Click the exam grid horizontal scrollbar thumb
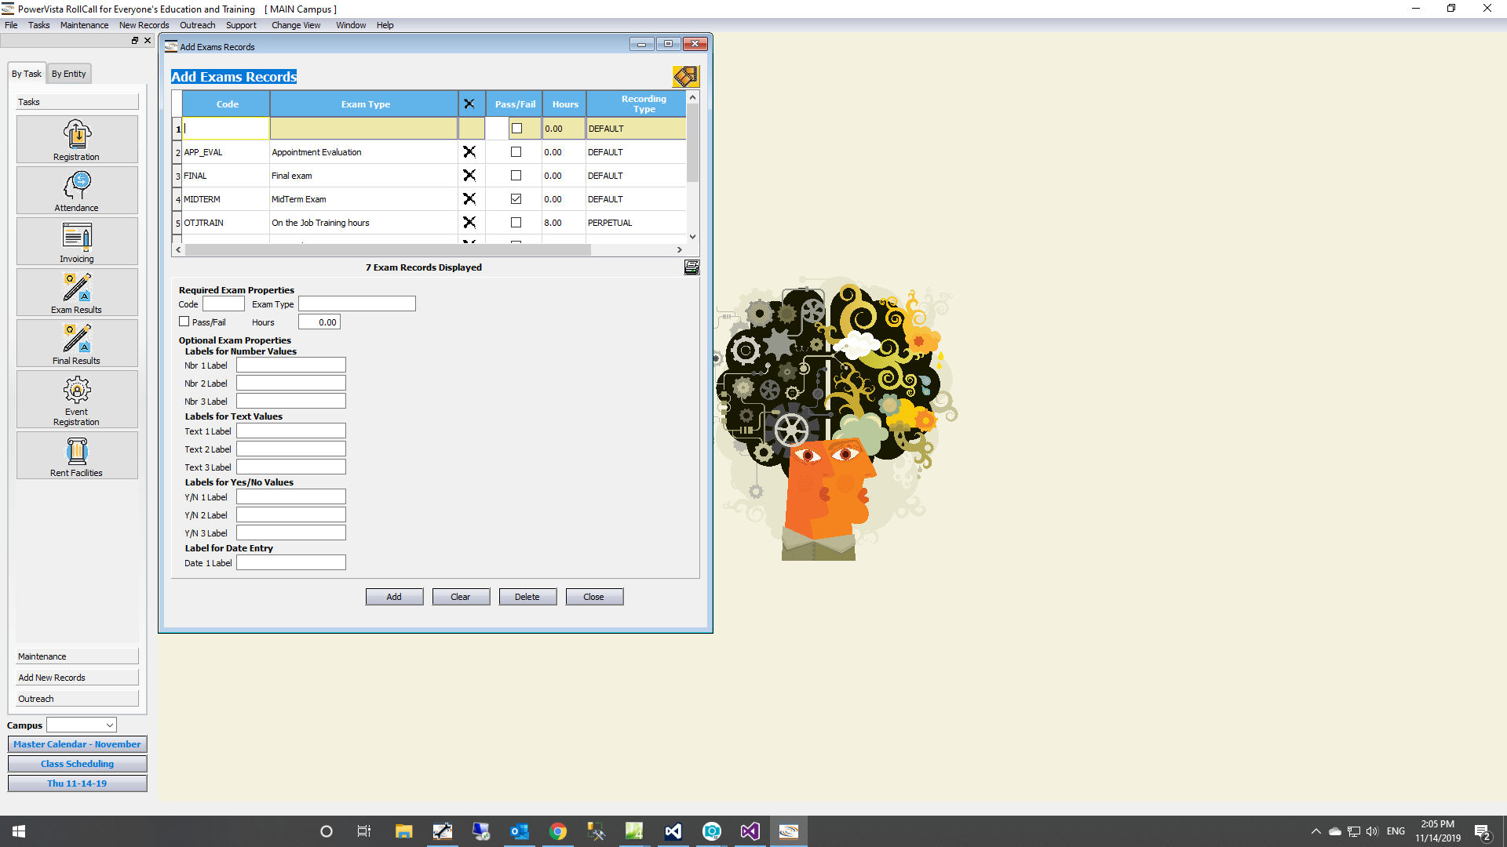This screenshot has height=847, width=1507. point(388,250)
